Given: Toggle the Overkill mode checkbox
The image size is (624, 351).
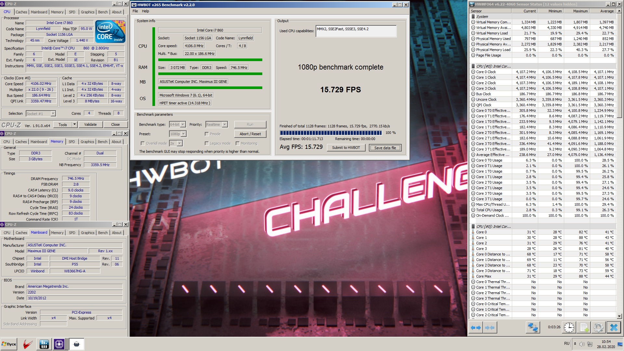Looking at the screenshot, I should [x=142, y=143].
